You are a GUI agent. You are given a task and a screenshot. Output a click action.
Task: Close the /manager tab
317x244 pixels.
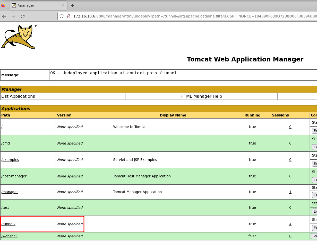(63, 5)
